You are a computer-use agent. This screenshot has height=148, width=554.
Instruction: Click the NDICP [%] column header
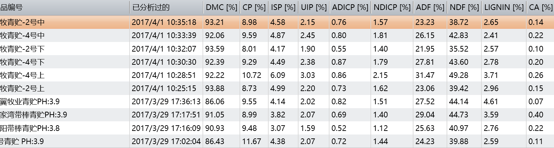[x=392, y=7]
